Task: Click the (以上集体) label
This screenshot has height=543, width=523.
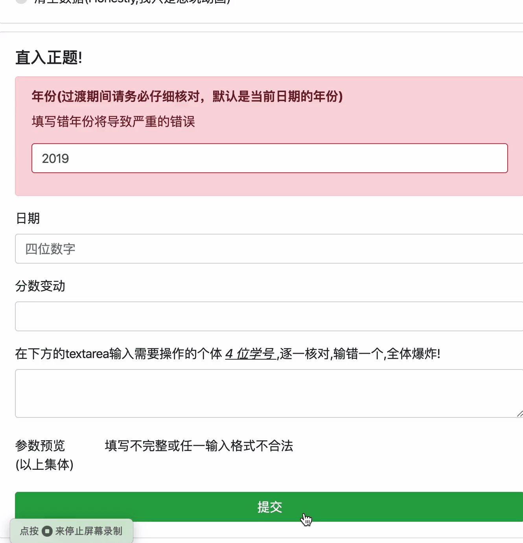Action: coord(44,464)
